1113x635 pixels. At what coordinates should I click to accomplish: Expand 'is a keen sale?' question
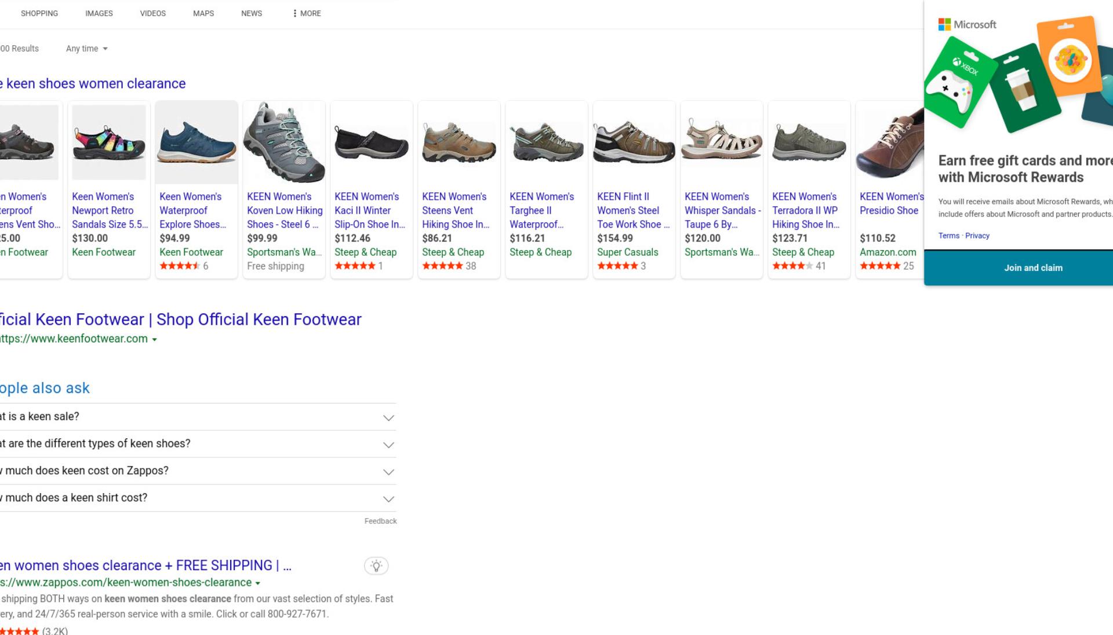pos(198,417)
